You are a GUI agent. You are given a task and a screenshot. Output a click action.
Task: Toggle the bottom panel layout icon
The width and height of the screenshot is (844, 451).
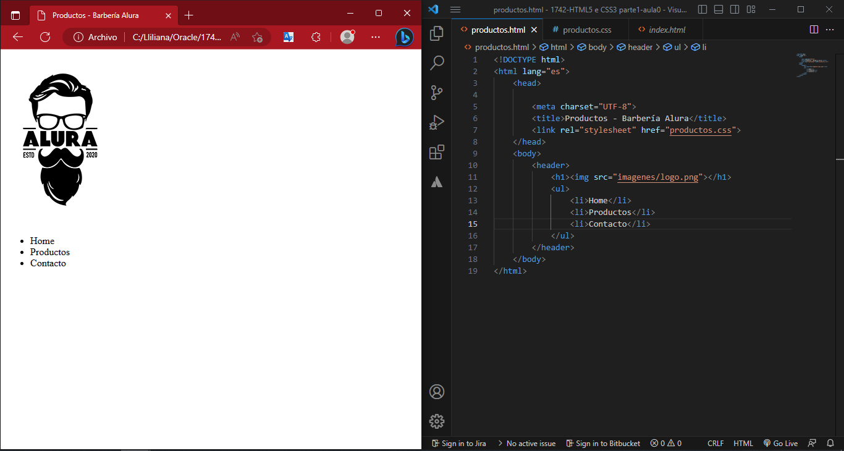pyautogui.click(x=719, y=9)
